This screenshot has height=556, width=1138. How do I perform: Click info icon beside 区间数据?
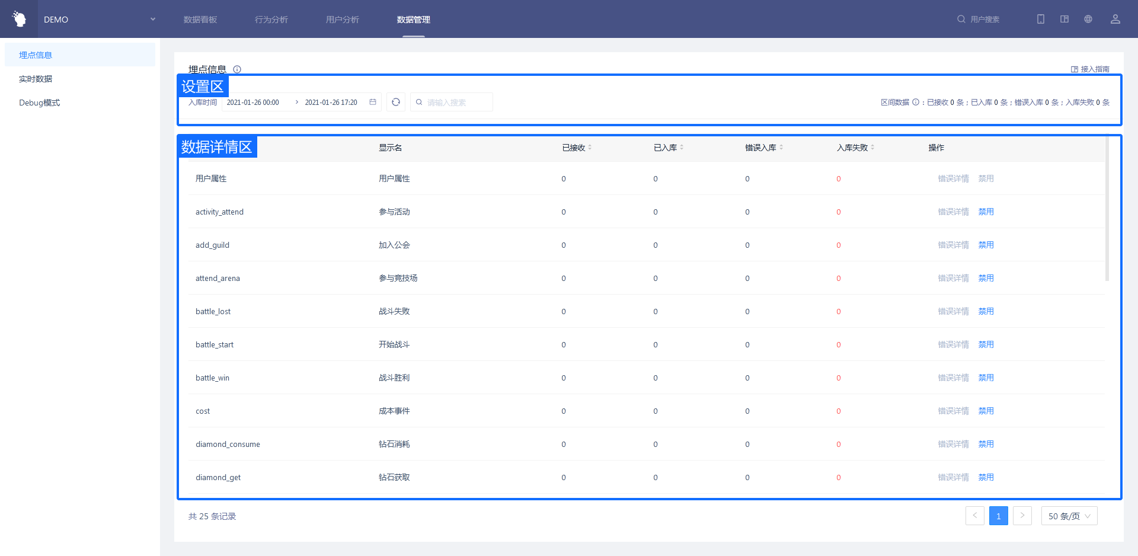click(x=915, y=102)
